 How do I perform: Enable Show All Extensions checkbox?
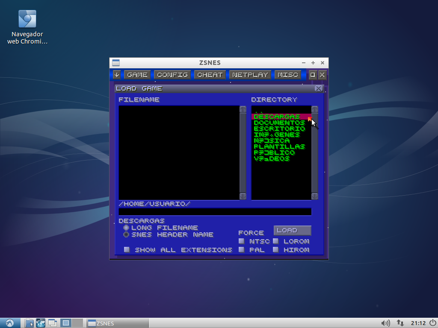[127, 249]
